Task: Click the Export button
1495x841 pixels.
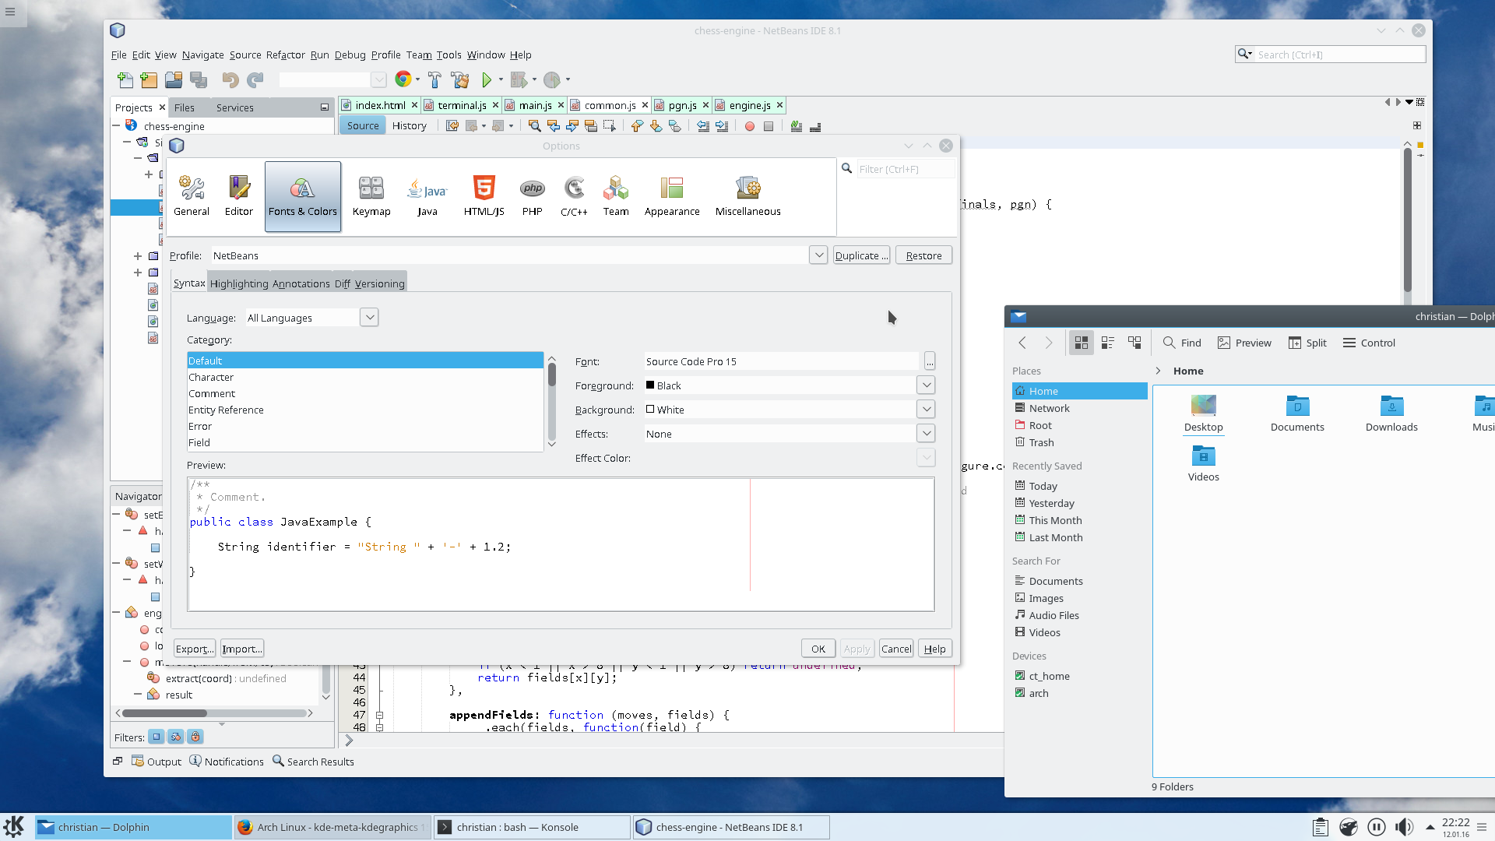Action: pos(194,649)
